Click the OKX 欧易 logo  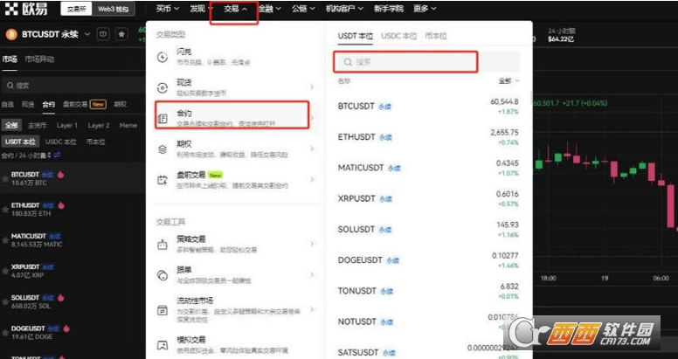pyautogui.click(x=25, y=10)
